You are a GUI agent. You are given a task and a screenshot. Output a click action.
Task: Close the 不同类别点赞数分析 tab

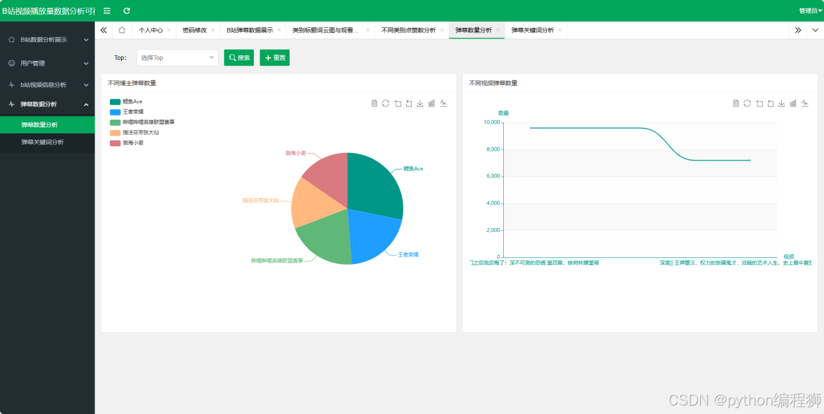tap(442, 30)
